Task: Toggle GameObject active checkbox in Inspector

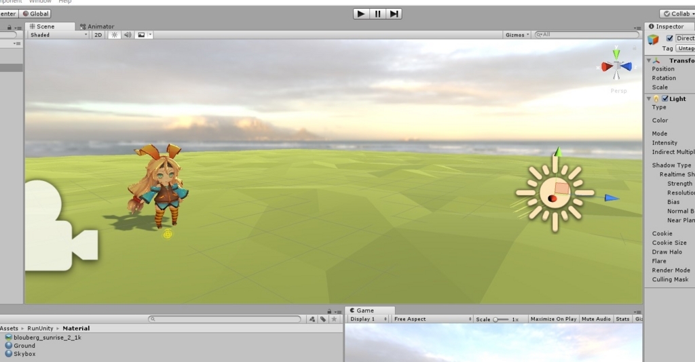Action: 670,38
